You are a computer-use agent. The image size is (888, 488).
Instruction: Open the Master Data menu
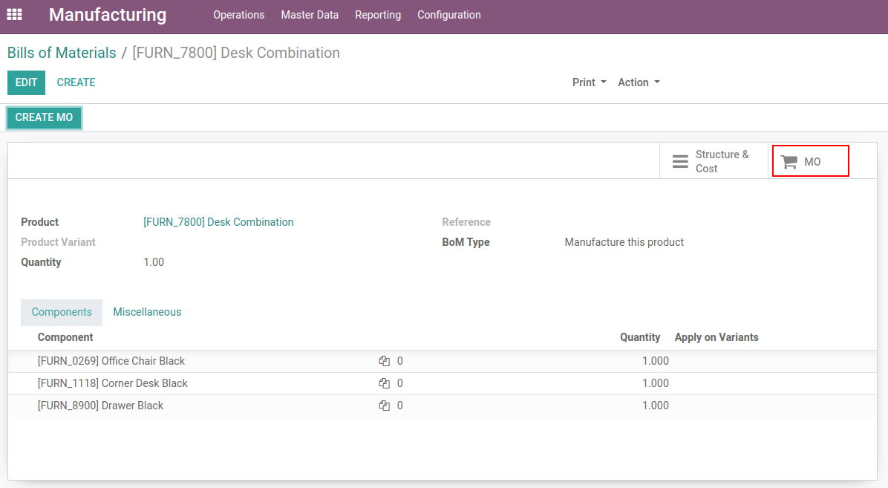tap(310, 15)
